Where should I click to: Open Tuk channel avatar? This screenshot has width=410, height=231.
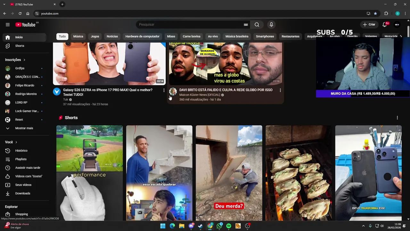tap(57, 91)
